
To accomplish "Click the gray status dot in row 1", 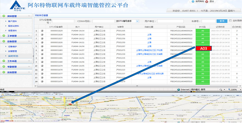I will click(x=42, y=31).
